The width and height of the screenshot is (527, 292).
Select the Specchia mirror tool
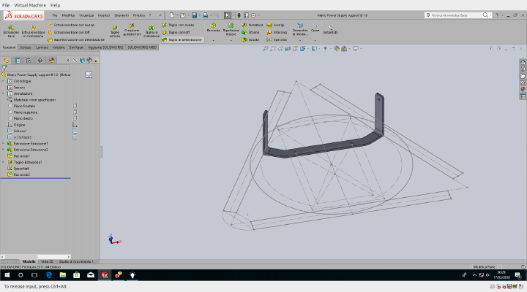(277, 39)
